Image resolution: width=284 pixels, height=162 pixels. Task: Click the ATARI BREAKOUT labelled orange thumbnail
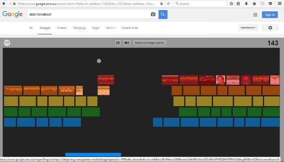click(x=67, y=90)
